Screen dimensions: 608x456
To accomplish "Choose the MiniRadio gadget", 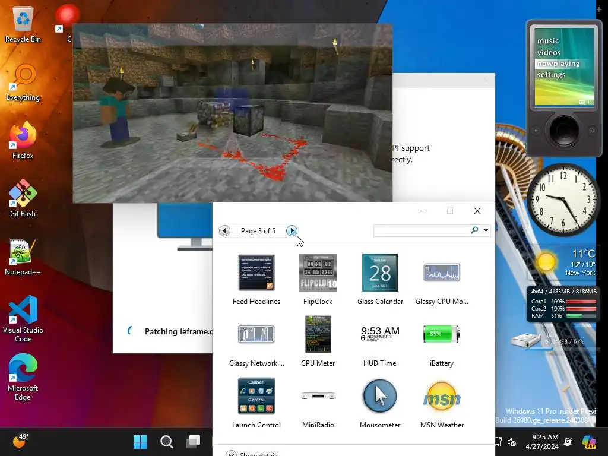I will (318, 396).
